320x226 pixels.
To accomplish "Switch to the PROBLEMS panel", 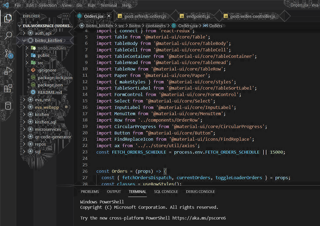I will (x=90, y=192).
